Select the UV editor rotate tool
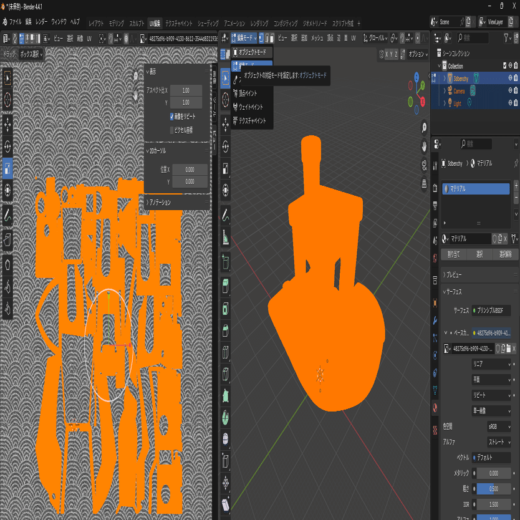 tap(7, 147)
